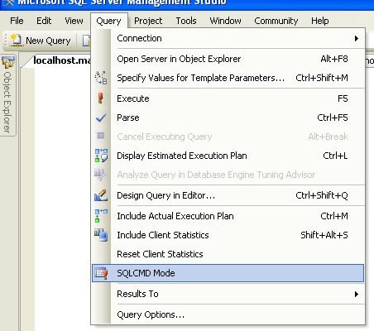This screenshot has height=331, width=374.
Task: Choose Design Query in Editor
Action: [228, 195]
